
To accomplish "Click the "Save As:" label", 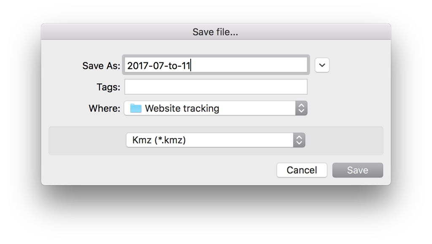I will tap(101, 66).
